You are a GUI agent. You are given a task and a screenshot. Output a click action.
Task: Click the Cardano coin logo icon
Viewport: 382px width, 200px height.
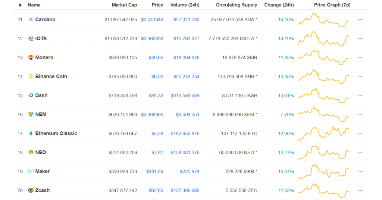coord(31,19)
